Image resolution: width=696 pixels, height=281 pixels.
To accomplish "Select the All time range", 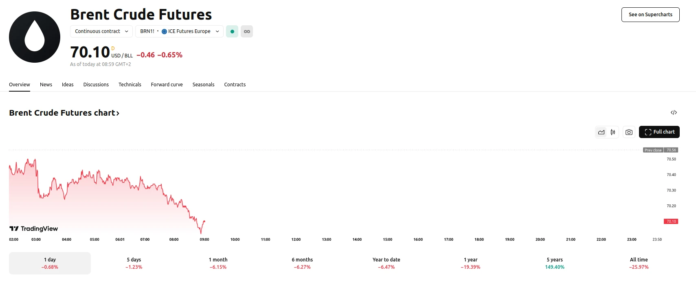I will [639, 263].
